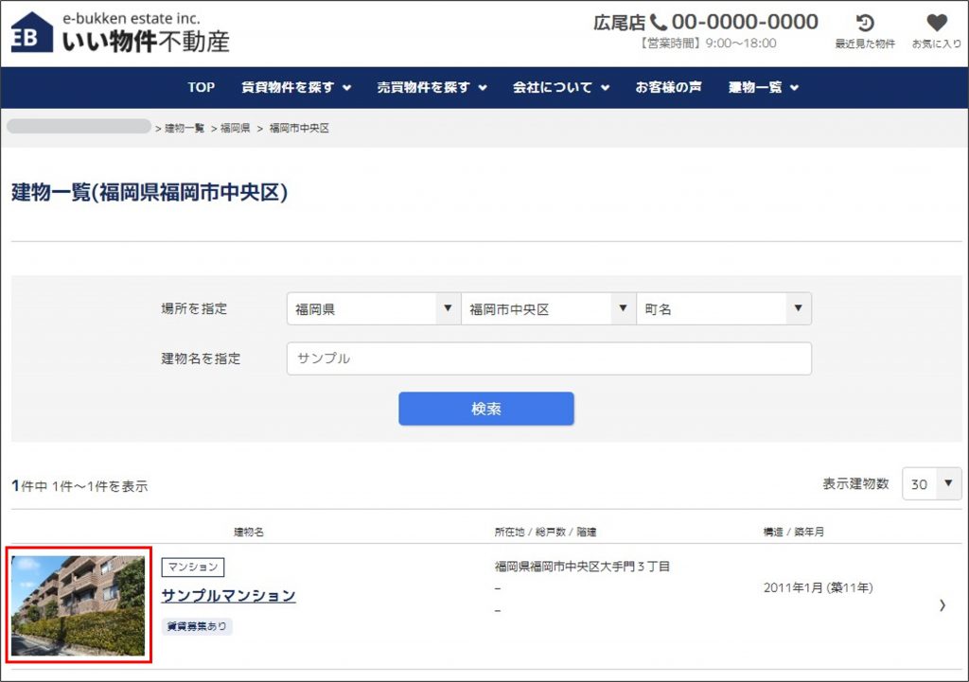Viewport: 969px width, 682px height.
Task: Open the サンプルマンション link
Action: 228,596
